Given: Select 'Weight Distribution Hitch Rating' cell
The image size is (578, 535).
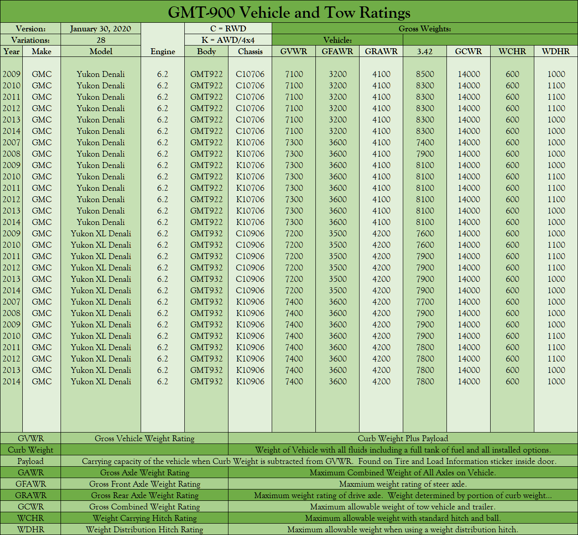Looking at the screenshot, I should tap(144, 530).
